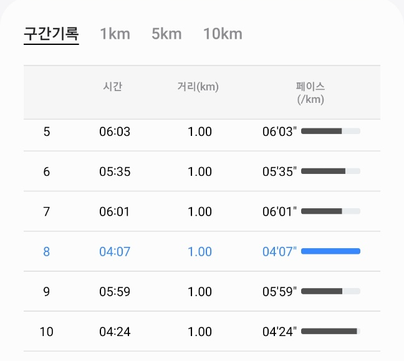Click the pace bar for 05'35"
The height and width of the screenshot is (361, 404).
click(330, 171)
